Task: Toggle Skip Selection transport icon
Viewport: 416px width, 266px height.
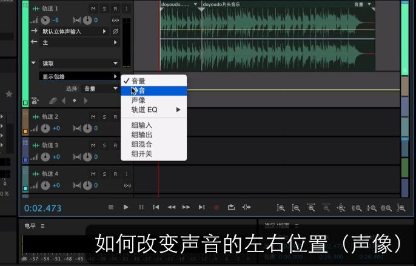Action: 246,207
